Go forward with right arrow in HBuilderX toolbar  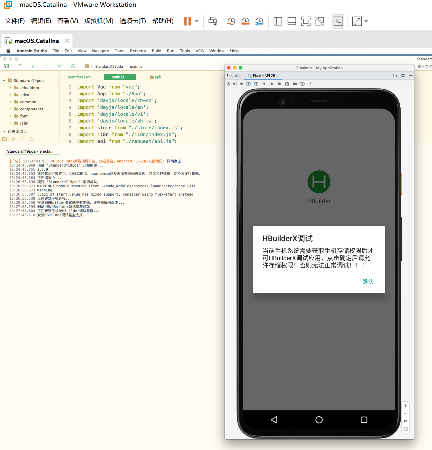[x=46, y=66]
